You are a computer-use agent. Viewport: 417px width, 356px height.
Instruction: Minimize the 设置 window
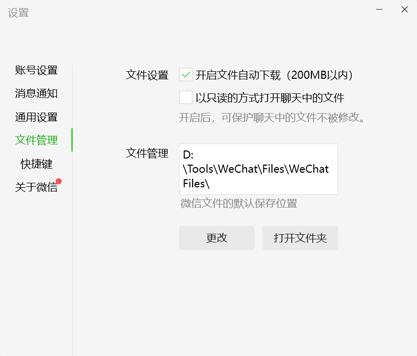(x=379, y=10)
